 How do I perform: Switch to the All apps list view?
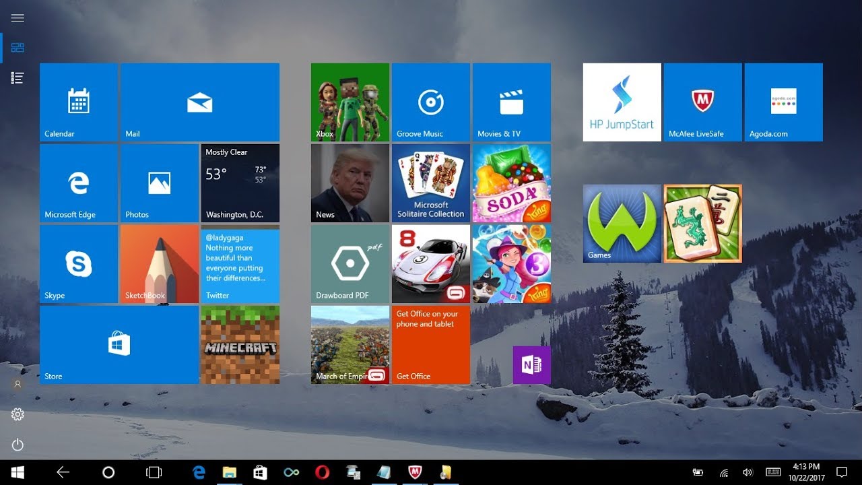click(x=18, y=78)
